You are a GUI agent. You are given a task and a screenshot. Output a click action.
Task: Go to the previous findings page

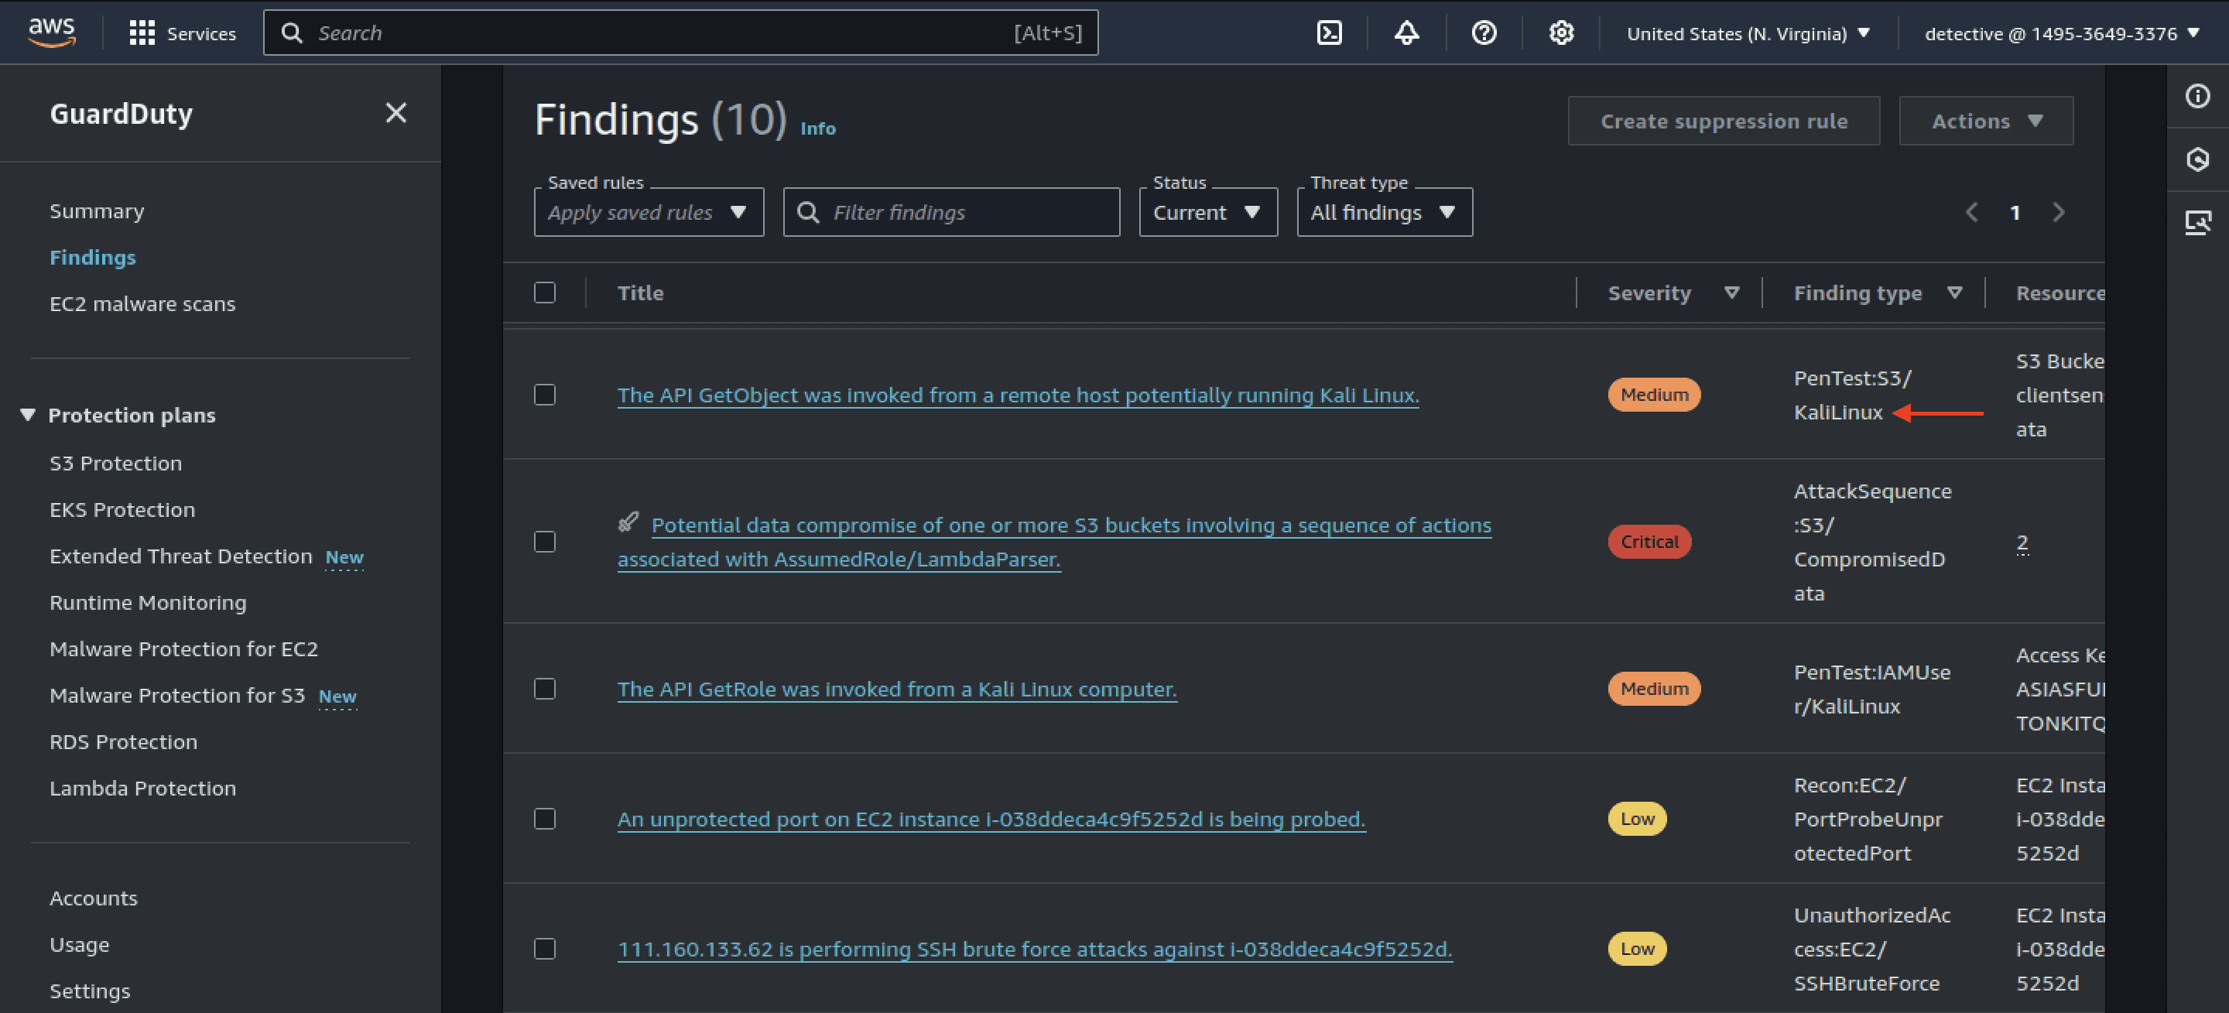[x=1972, y=213]
